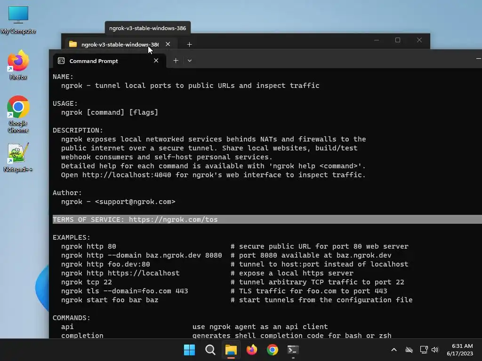Screen dimensions: 482x361
Task: Click the 'api' command entry
Action: 67,327
